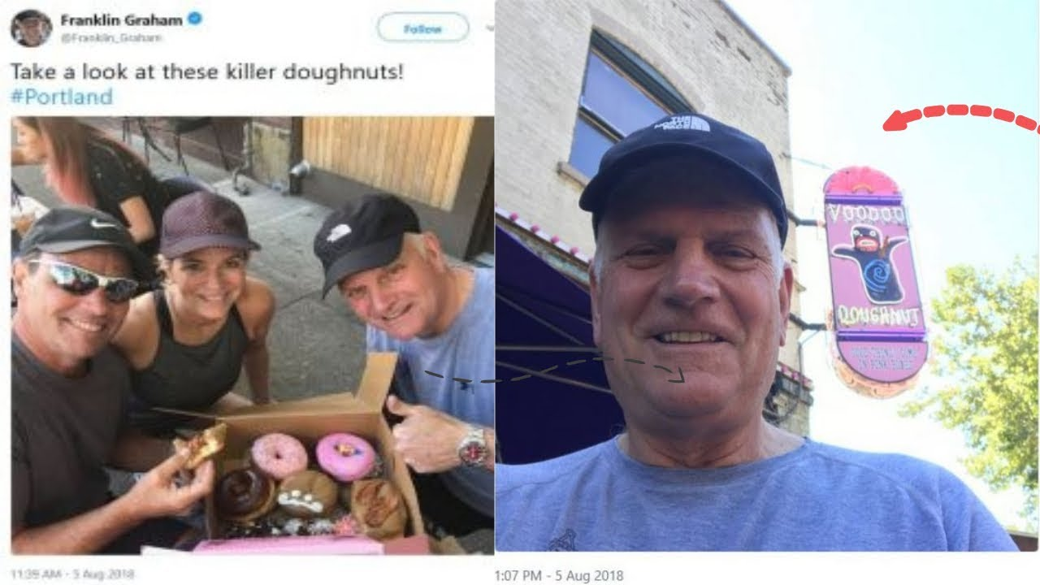Follow Franklin Graham's account
Screen dimensions: 1040x585
(x=422, y=28)
